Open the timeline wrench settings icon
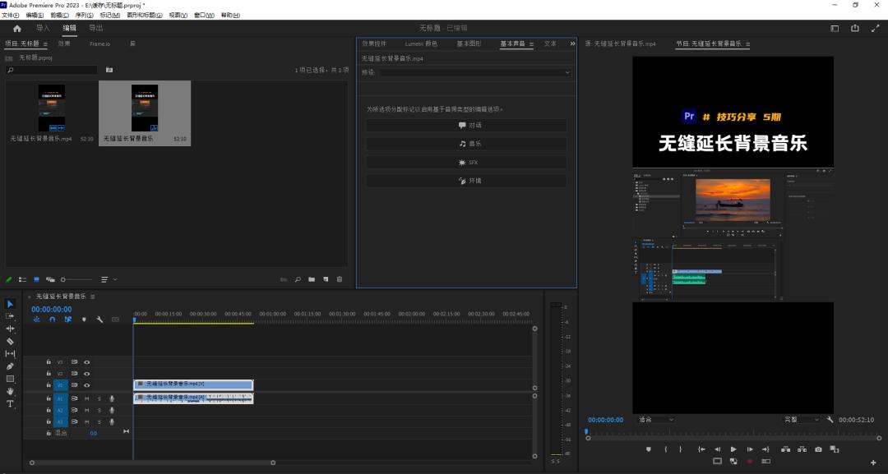Viewport: 888px width, 474px height. click(x=99, y=320)
